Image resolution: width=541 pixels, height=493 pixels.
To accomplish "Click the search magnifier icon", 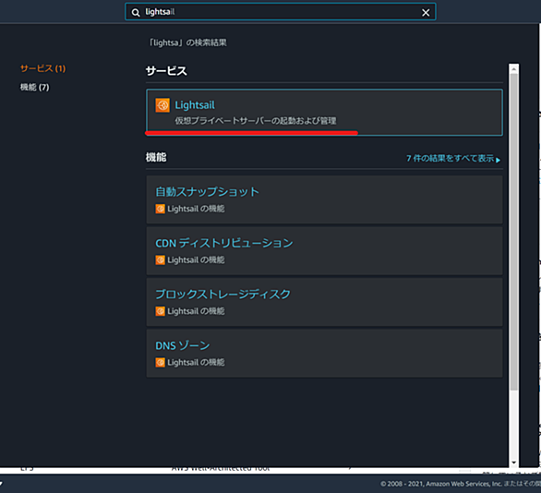I will coord(136,12).
